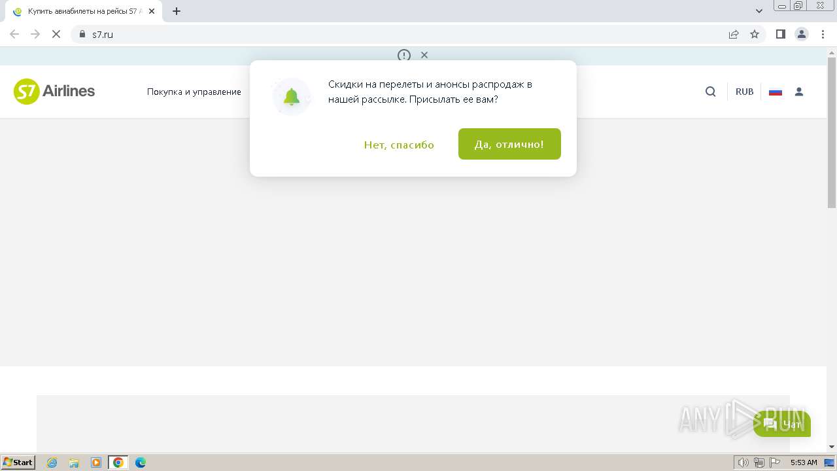
Task: Open the Chrome profile avatar
Action: [x=802, y=34]
